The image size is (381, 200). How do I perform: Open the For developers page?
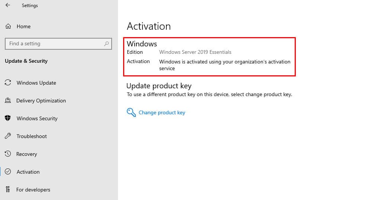pos(33,190)
